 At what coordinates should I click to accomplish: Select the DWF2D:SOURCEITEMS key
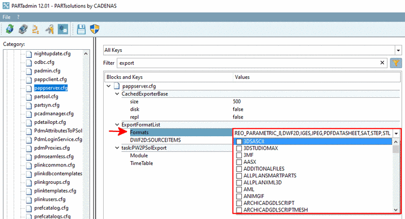156,140
